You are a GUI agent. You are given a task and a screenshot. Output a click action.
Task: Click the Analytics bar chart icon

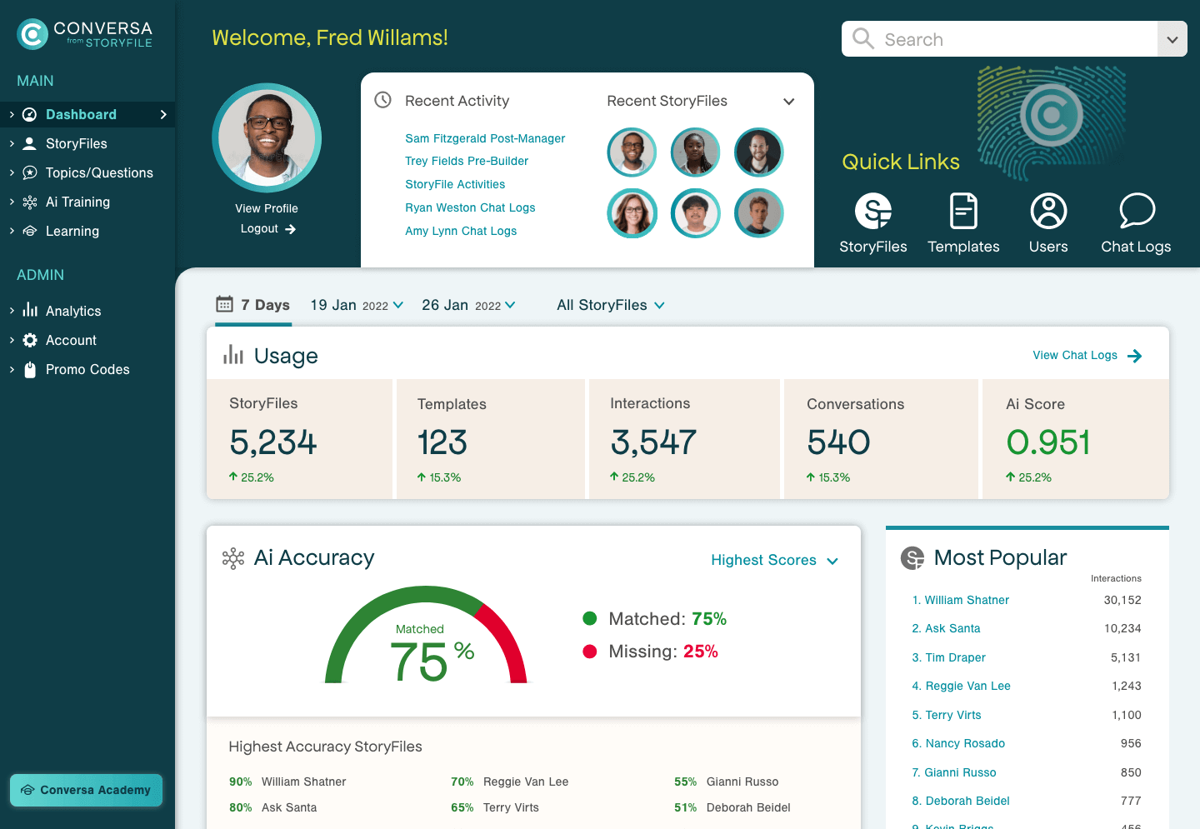[x=30, y=310]
